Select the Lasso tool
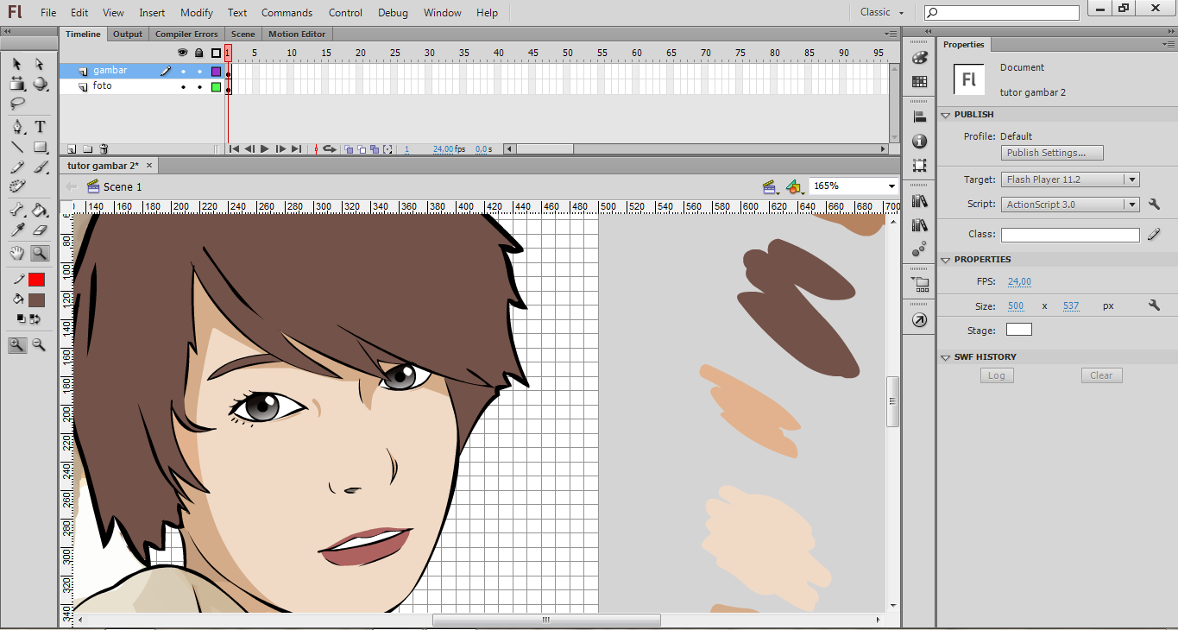This screenshot has height=630, width=1178. [16, 104]
